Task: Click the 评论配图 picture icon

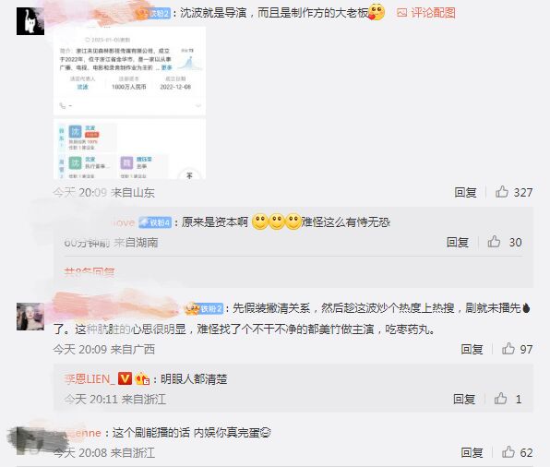Action: click(x=401, y=13)
